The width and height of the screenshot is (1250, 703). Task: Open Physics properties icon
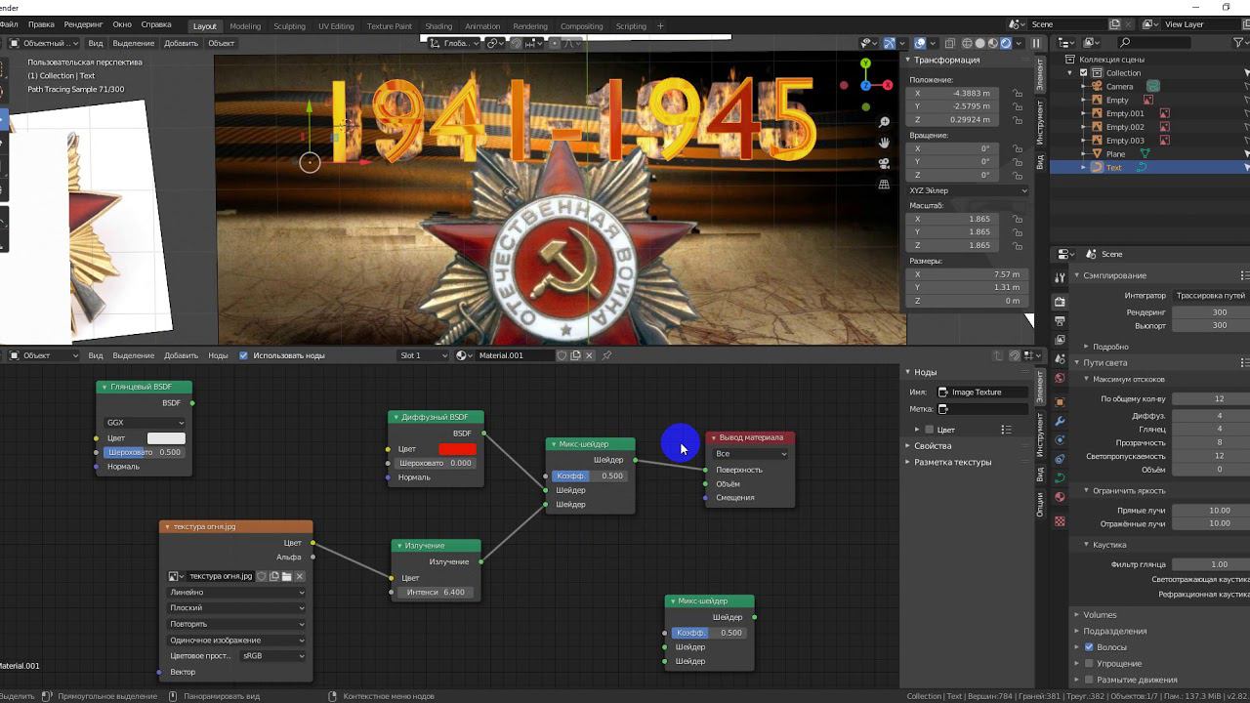pyautogui.click(x=1061, y=440)
